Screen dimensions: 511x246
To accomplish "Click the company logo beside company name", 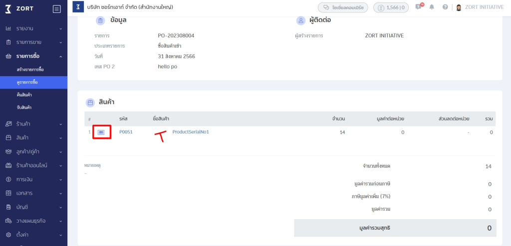I will 78,7.
